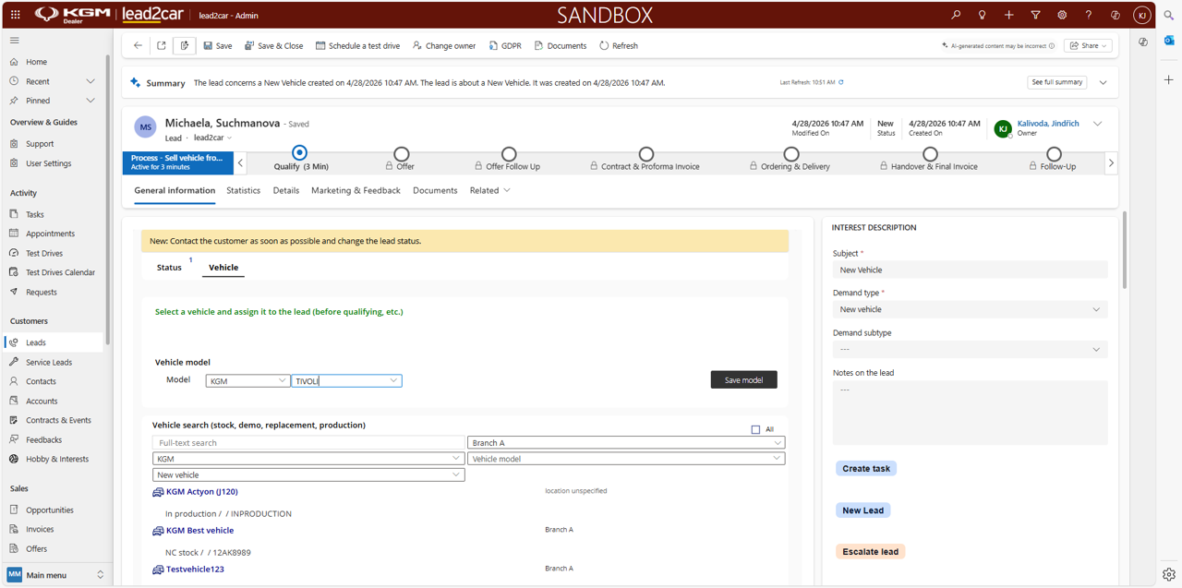Image resolution: width=1182 pixels, height=588 pixels.
Task: Go back using the command bar arrow
Action: coord(138,45)
